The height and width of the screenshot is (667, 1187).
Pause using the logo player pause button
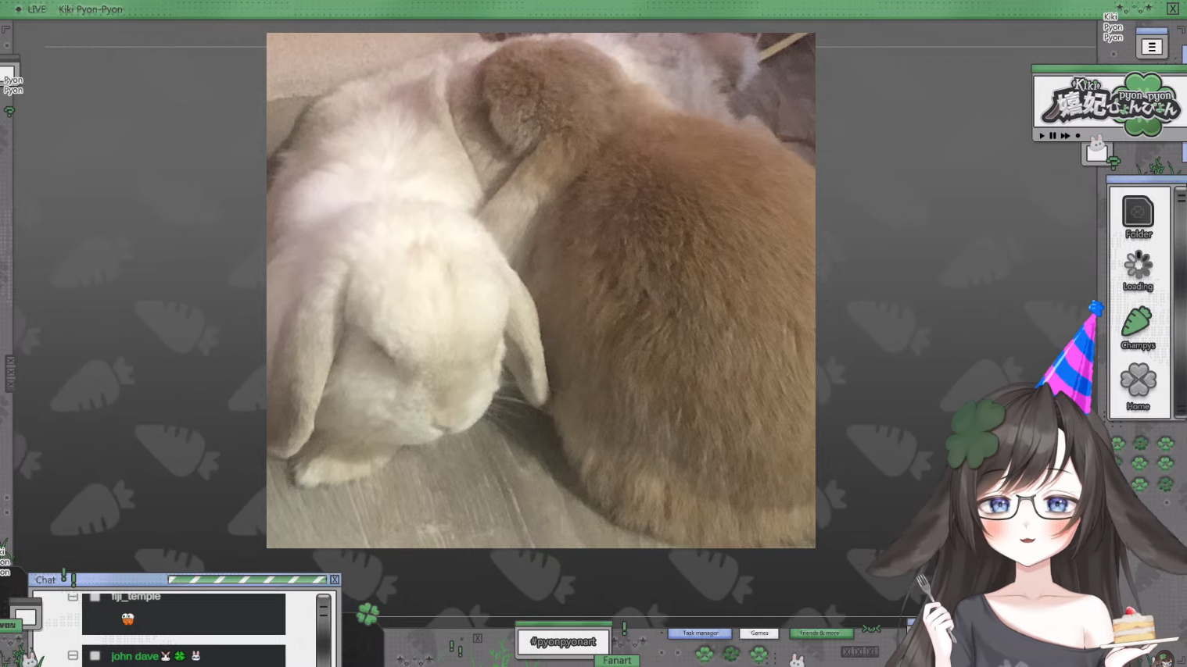pyautogui.click(x=1053, y=136)
